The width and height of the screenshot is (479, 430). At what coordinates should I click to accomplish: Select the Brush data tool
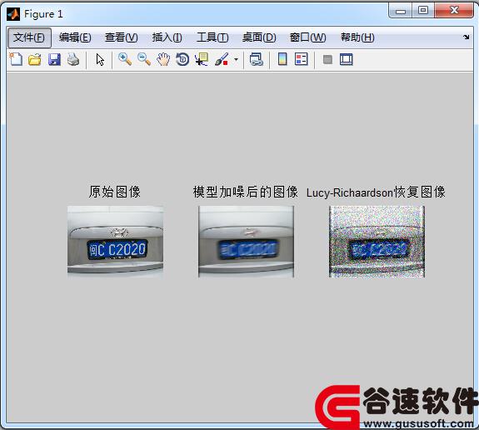[222, 59]
